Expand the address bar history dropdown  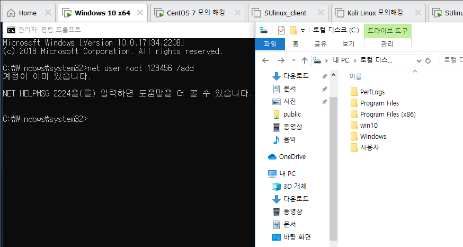(x=419, y=61)
